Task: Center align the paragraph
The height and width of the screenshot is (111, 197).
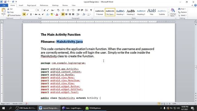Action: click(x=66, y=14)
